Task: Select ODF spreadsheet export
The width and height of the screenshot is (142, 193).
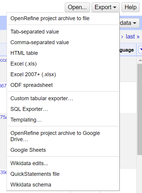Action: (63, 85)
